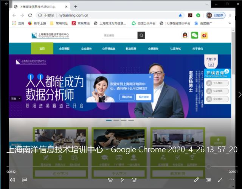Click the bookmark star in address bar
Screen dimensions: 242x189
[180, 15]
